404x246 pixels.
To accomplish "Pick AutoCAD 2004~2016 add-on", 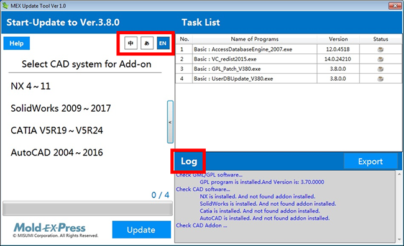I will click(57, 152).
